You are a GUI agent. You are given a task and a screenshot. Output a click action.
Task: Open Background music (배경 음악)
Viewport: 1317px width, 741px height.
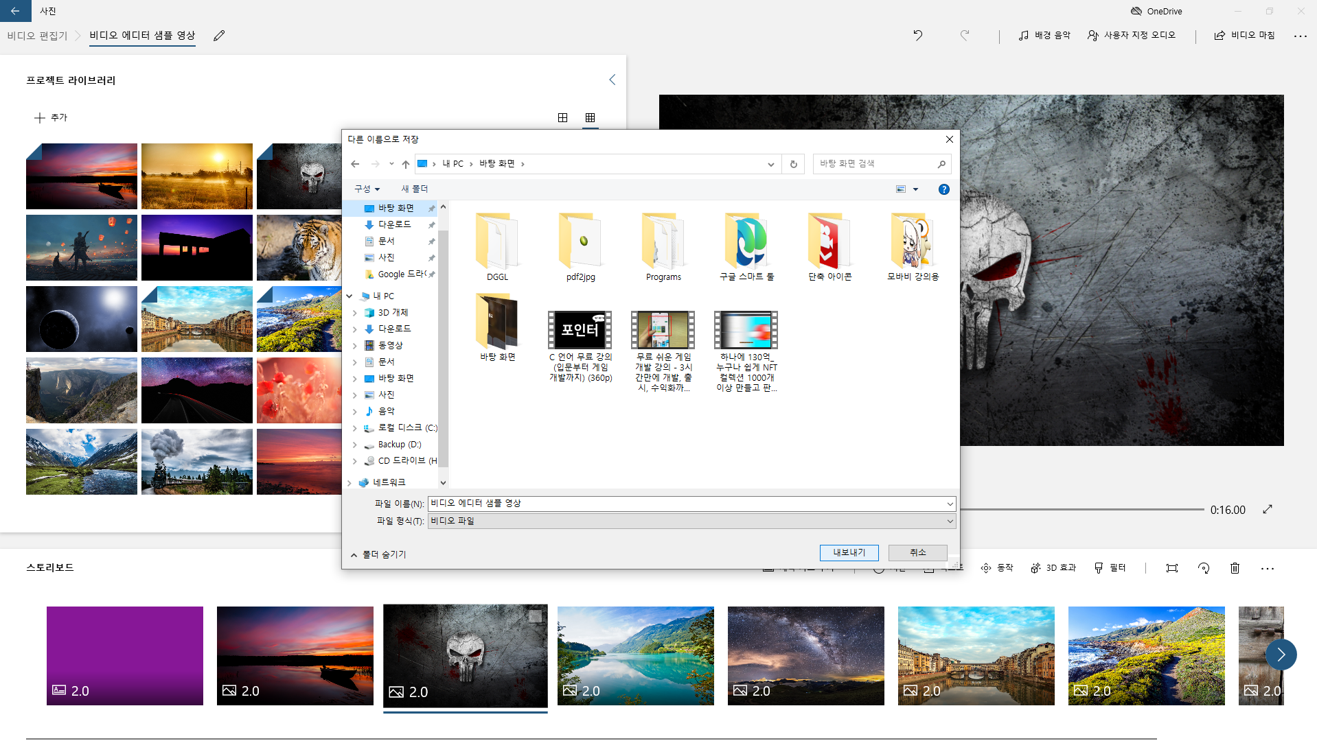[x=1044, y=35]
